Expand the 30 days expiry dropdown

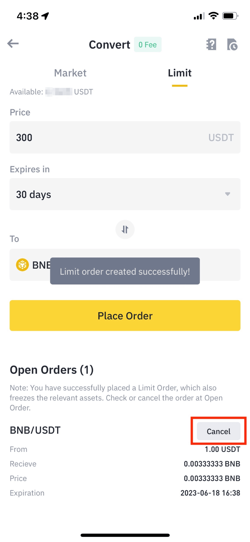(125, 194)
